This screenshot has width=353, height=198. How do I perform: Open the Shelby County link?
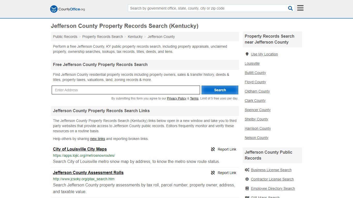click(x=256, y=119)
